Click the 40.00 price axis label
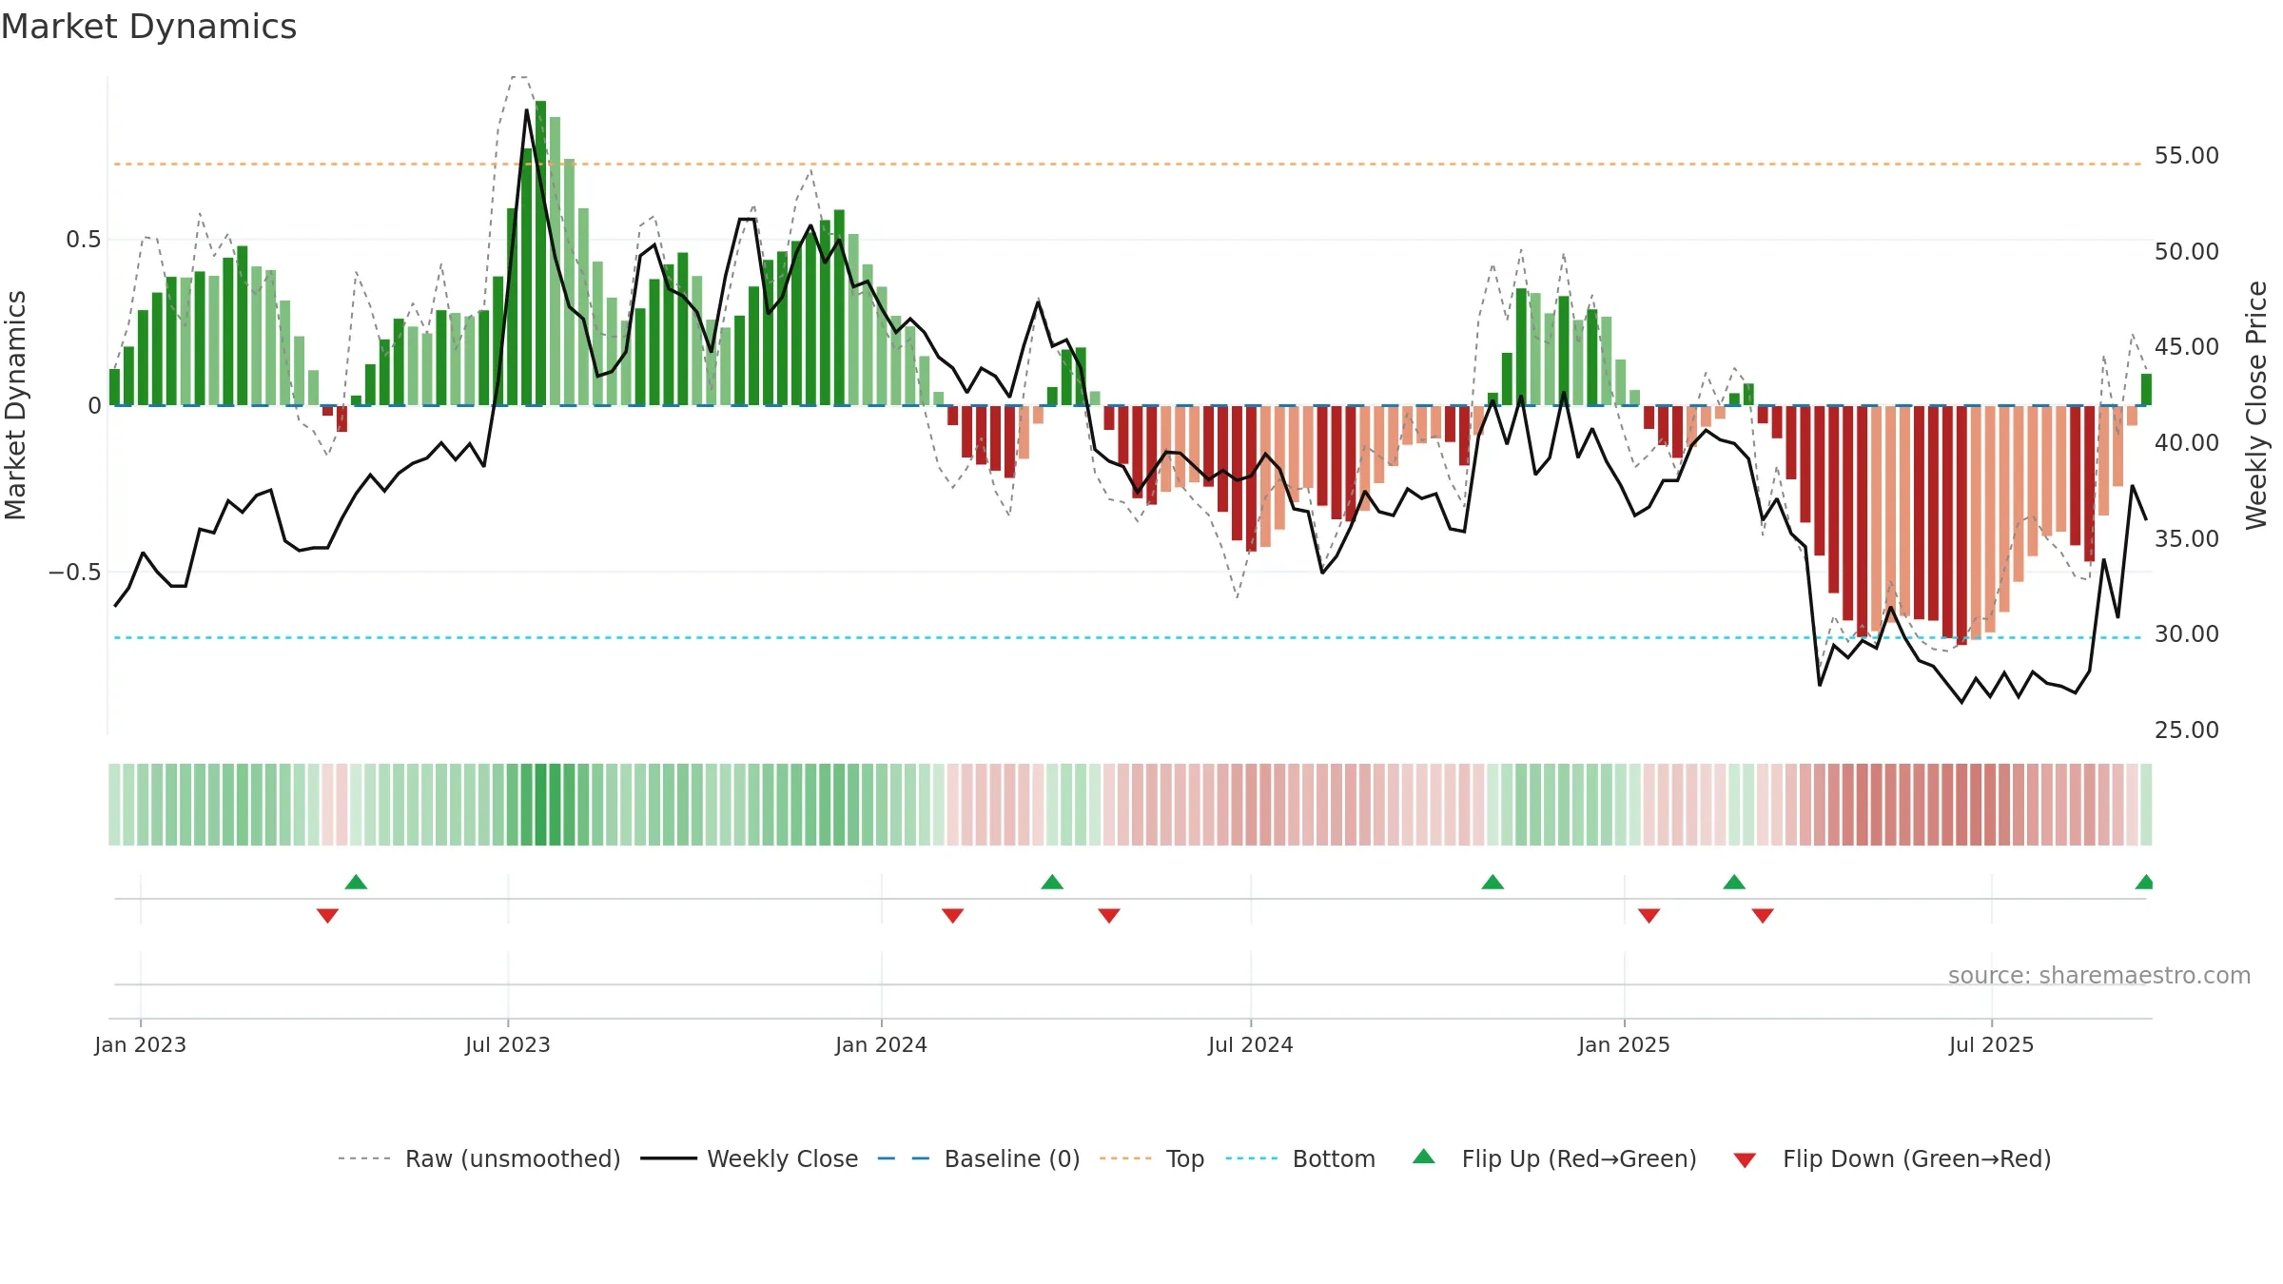Image resolution: width=2283 pixels, height=1284 pixels. (x=2187, y=442)
